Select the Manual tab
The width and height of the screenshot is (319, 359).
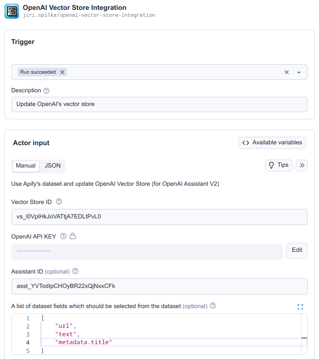point(25,166)
